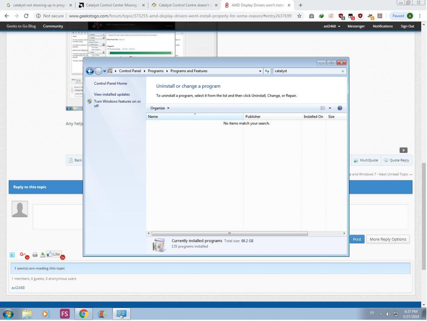Viewport: 427px width, 321px height.
Task: Open the view options dropdown arrow
Action: pos(330,108)
